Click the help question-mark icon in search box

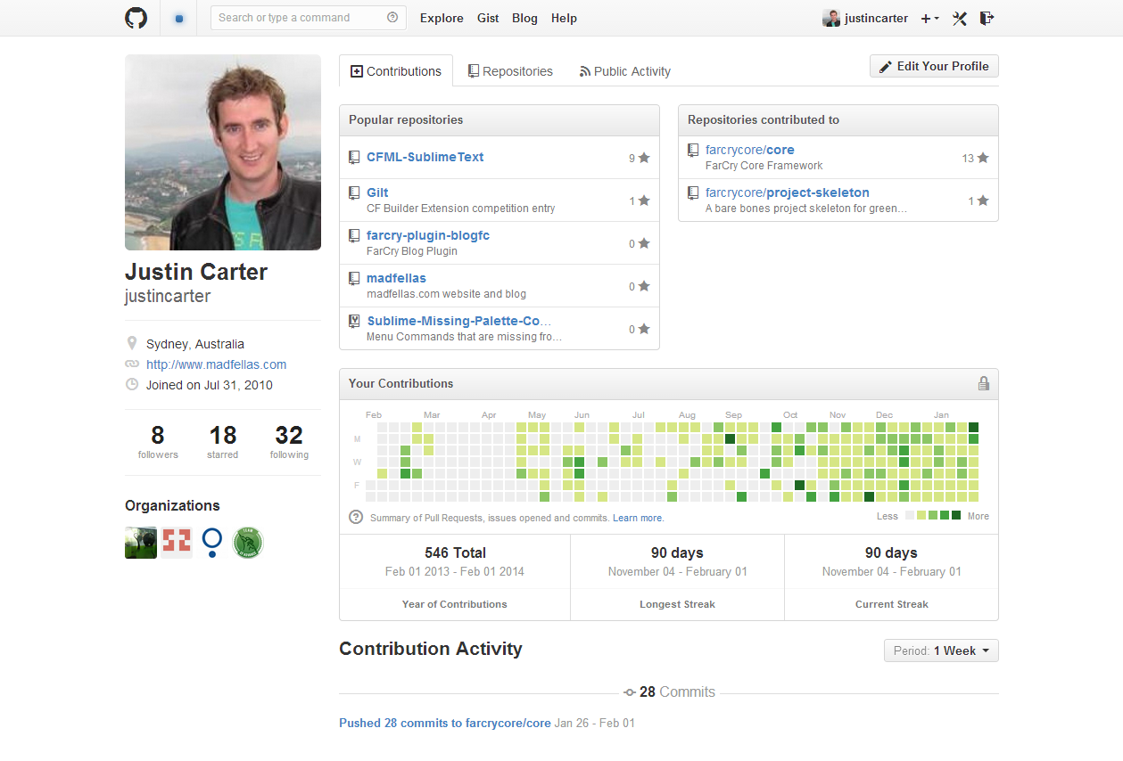(x=393, y=17)
